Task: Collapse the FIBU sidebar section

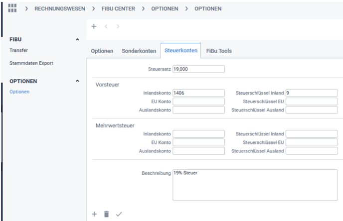Action: point(77,39)
